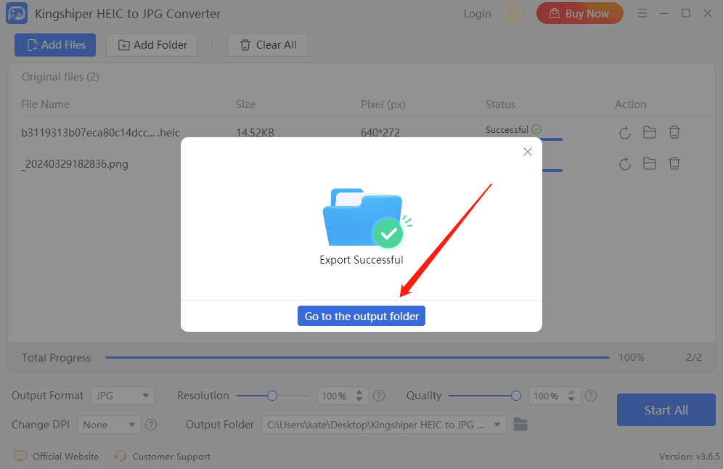Click the 14.52KB size value
723x469 pixels.
(x=255, y=133)
